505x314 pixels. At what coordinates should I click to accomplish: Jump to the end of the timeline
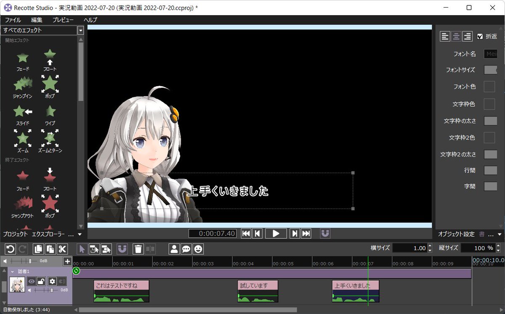pyautogui.click(x=306, y=233)
